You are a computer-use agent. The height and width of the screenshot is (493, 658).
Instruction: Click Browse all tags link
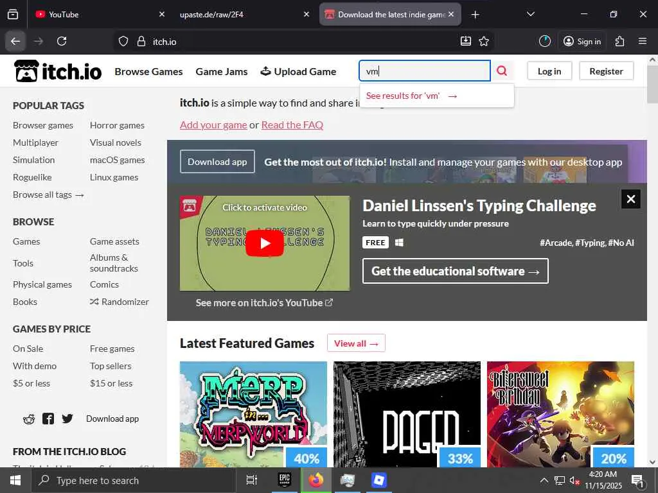(48, 195)
